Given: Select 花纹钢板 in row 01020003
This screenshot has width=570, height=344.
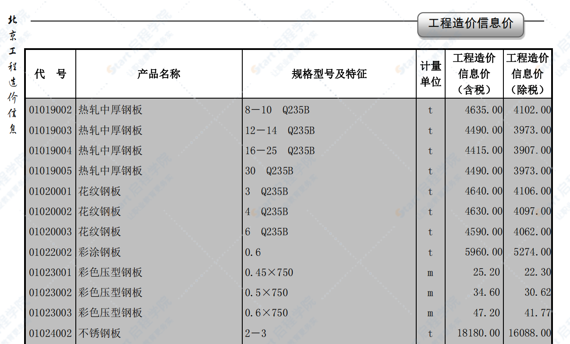Looking at the screenshot, I should (x=100, y=232).
